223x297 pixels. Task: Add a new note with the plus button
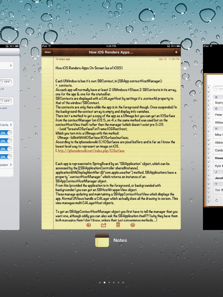pyautogui.click(x=176, y=52)
